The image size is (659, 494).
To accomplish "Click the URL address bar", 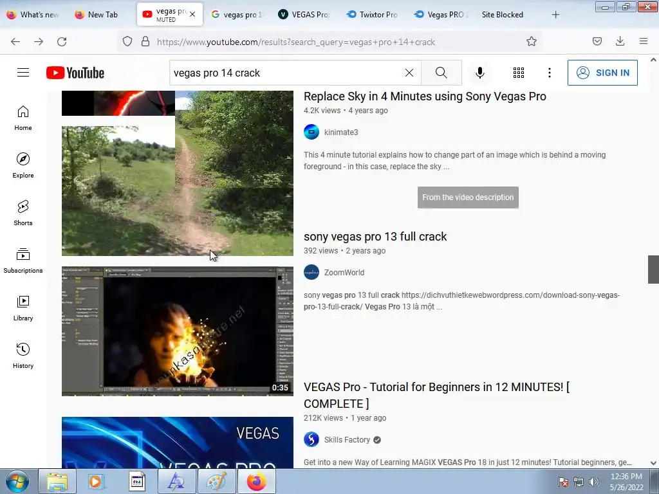I will [x=329, y=42].
